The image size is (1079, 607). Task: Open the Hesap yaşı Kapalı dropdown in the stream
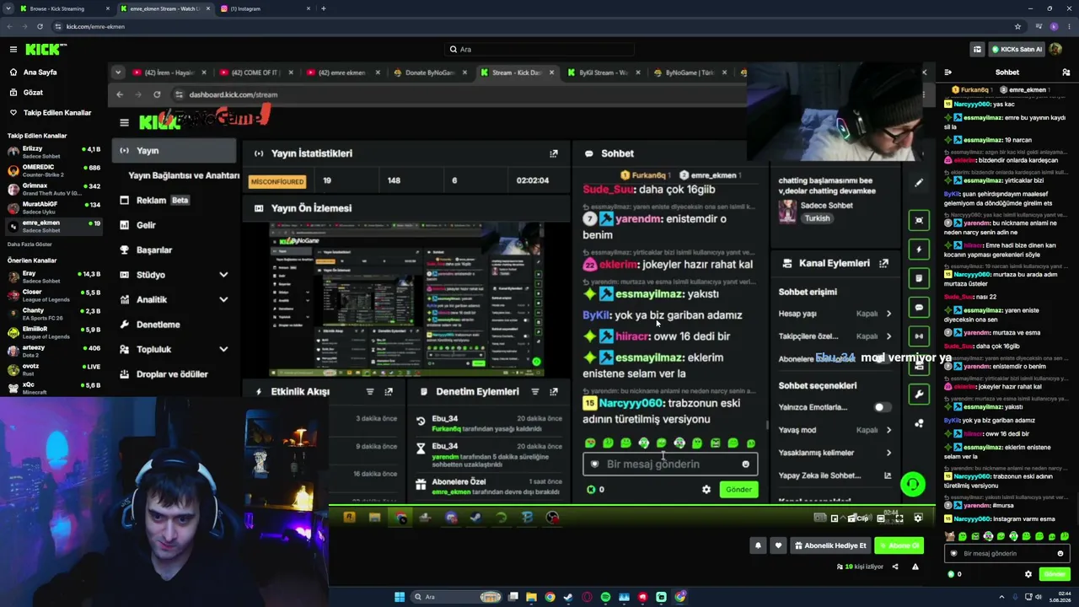click(873, 314)
